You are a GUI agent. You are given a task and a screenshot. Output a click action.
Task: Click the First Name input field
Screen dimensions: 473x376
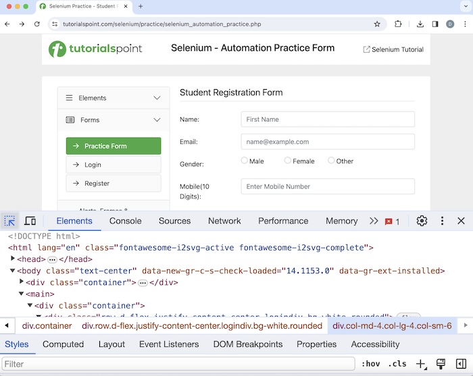[328, 119]
